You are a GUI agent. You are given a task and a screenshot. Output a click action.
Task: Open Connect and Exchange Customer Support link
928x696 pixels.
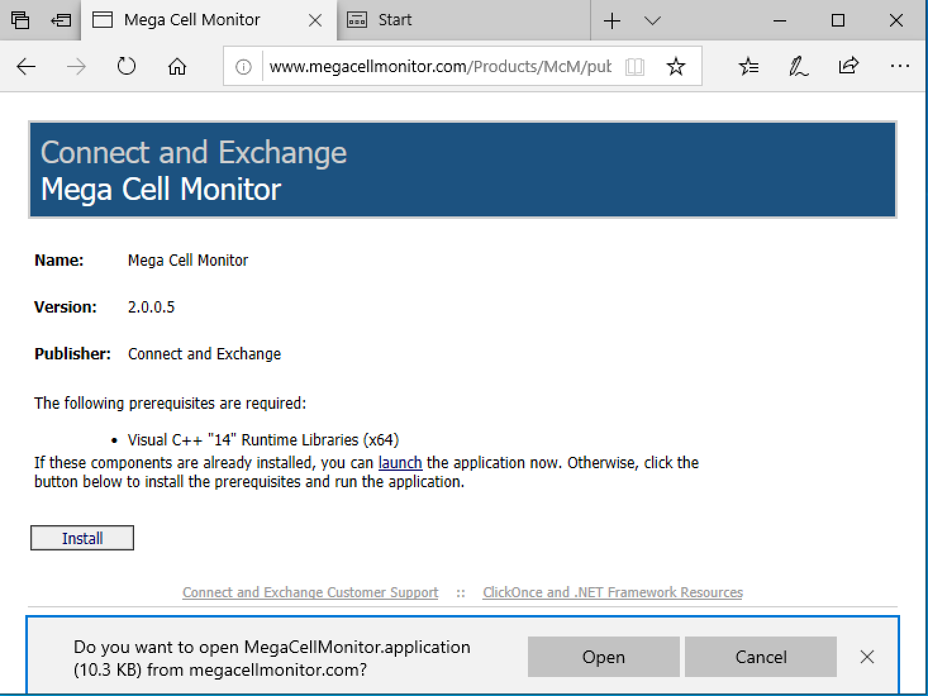(310, 592)
